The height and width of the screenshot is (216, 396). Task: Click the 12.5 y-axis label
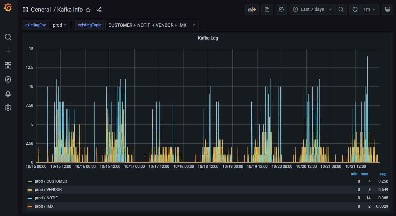pyautogui.click(x=30, y=67)
